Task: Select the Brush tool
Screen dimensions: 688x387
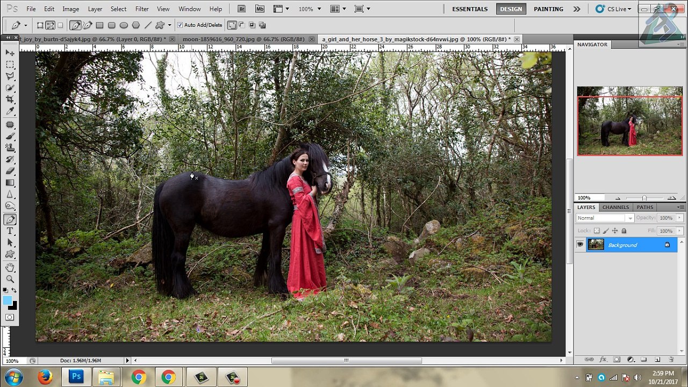Action: click(x=10, y=137)
